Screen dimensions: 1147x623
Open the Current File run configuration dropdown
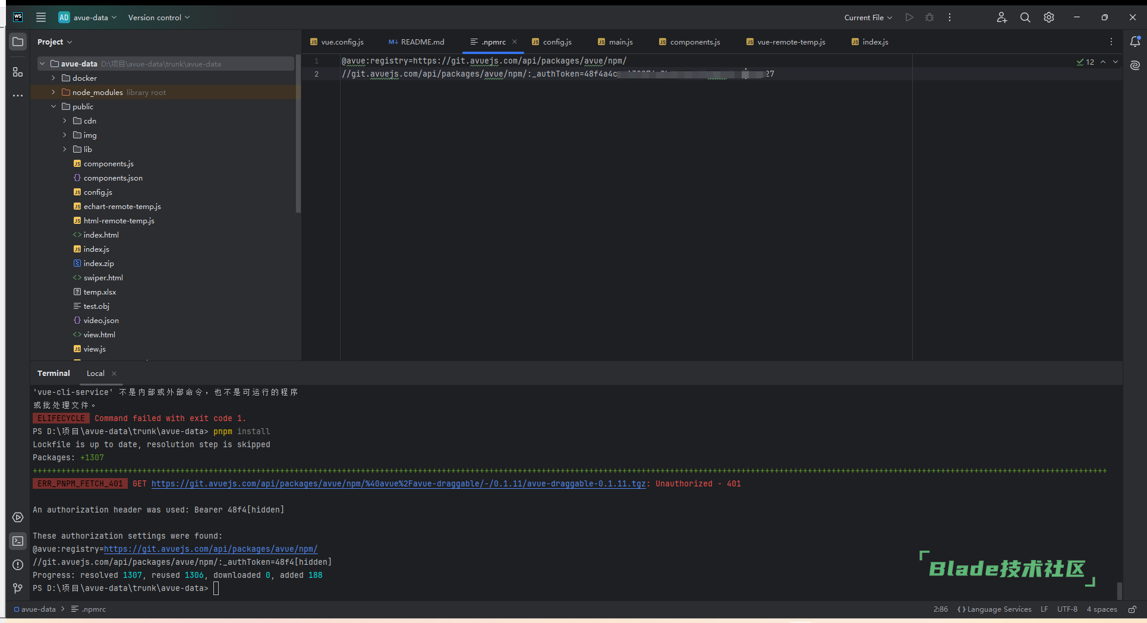(868, 17)
